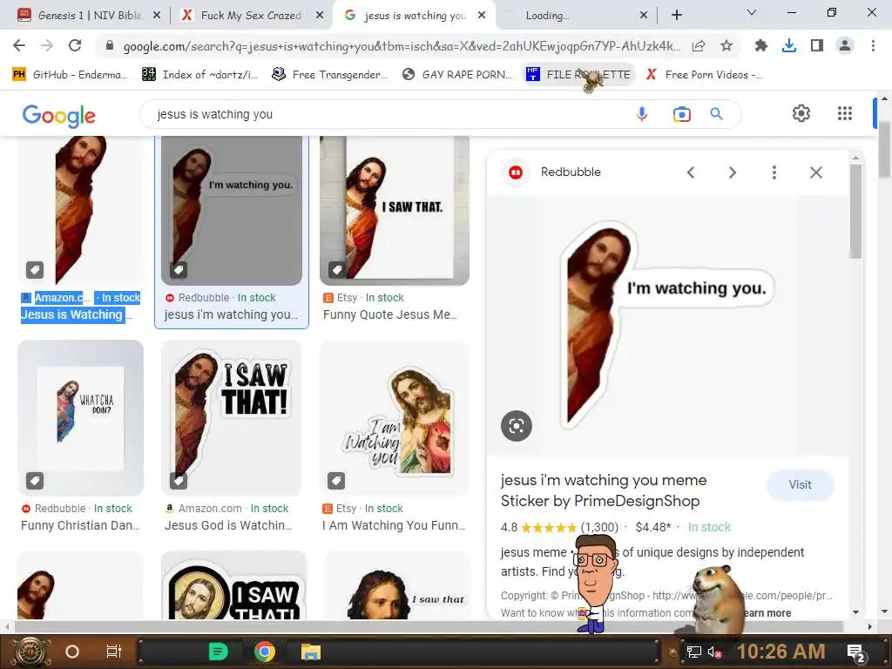
Task: Open the green notes app on taskbar
Action: tap(219, 652)
